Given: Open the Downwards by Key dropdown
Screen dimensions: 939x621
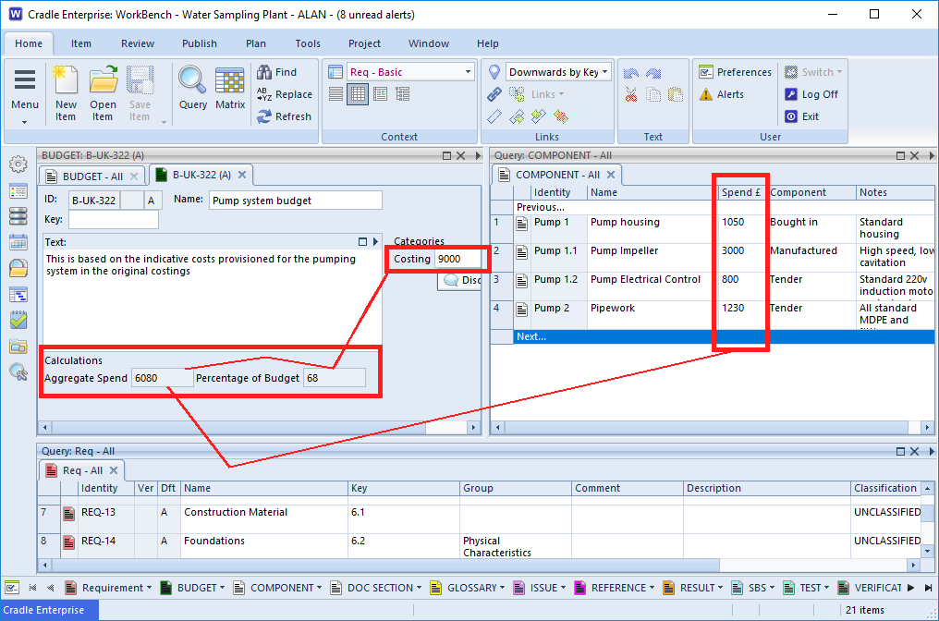Looking at the screenshot, I should click(x=605, y=72).
